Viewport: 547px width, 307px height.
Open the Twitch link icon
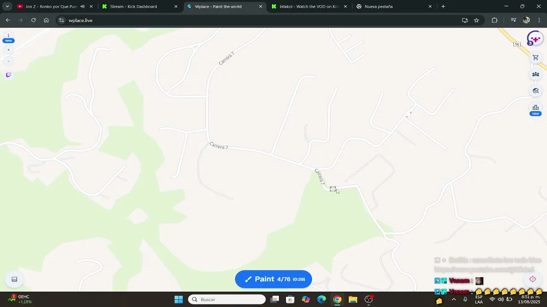pos(8,75)
